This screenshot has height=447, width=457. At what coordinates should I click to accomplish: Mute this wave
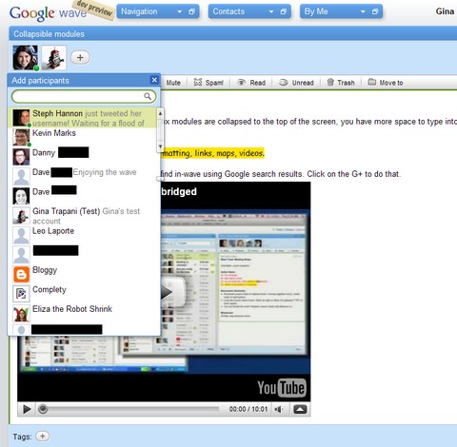173,83
